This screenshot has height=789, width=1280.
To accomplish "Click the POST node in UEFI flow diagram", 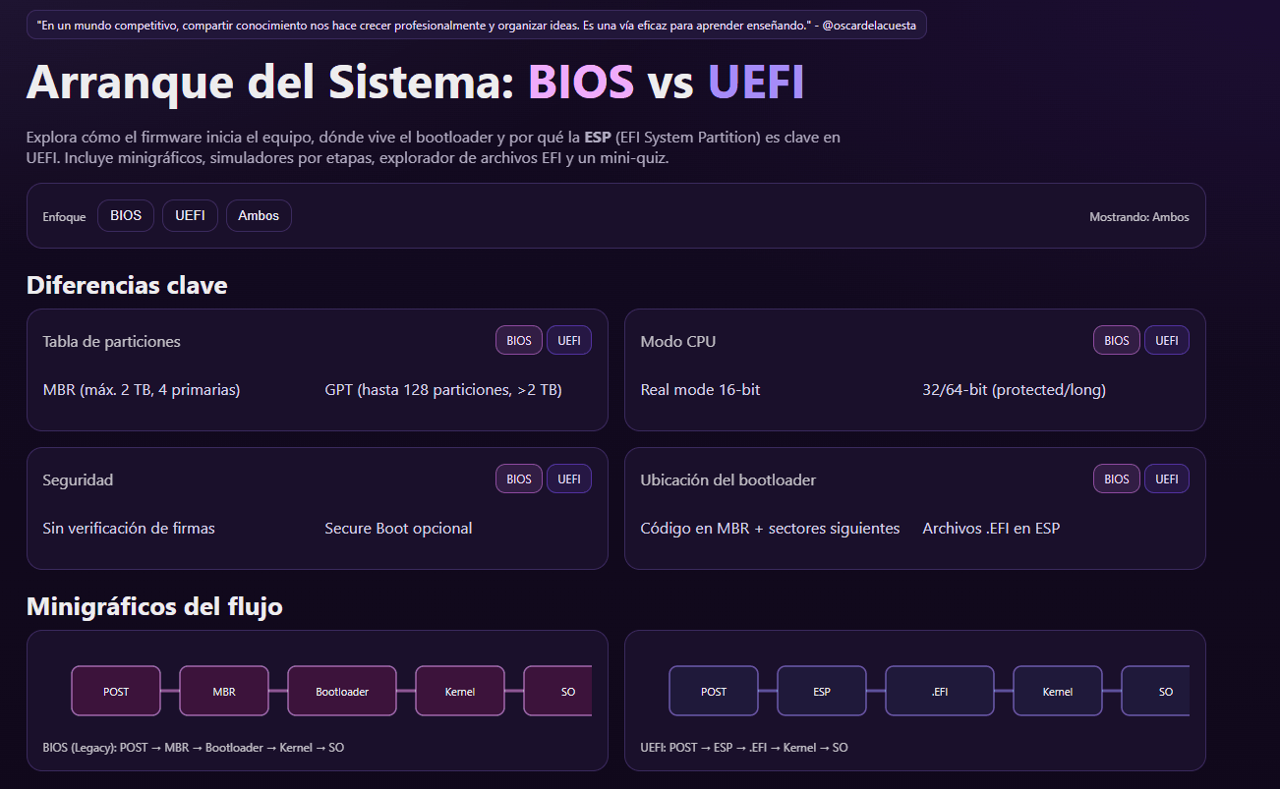I will pos(714,692).
